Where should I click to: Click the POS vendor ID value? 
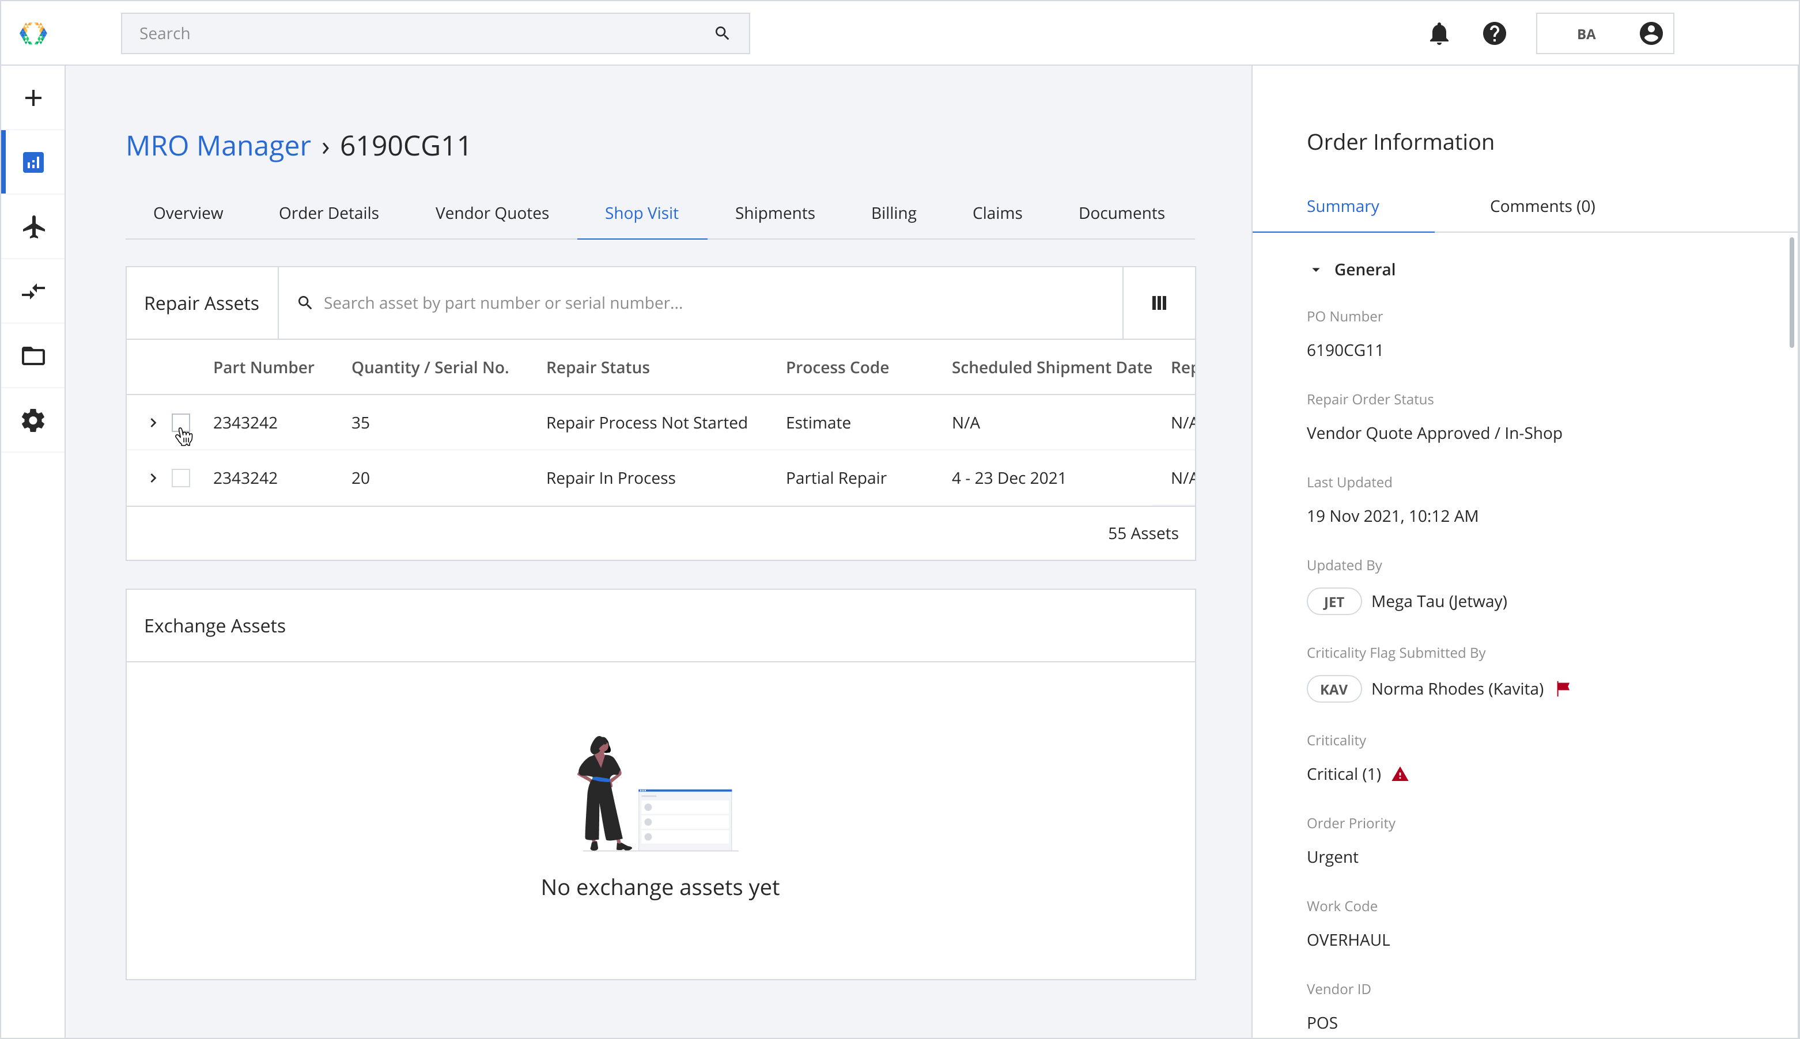pos(1322,1023)
